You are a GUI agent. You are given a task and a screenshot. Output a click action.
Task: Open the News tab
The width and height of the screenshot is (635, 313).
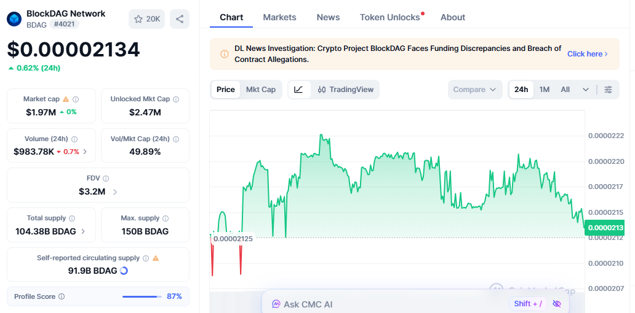point(328,17)
